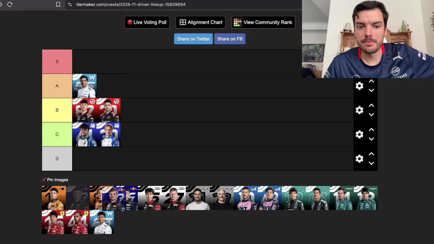Screen dimensions: 434x244
Task: Open settings gear for tier A row
Action: click(x=359, y=86)
